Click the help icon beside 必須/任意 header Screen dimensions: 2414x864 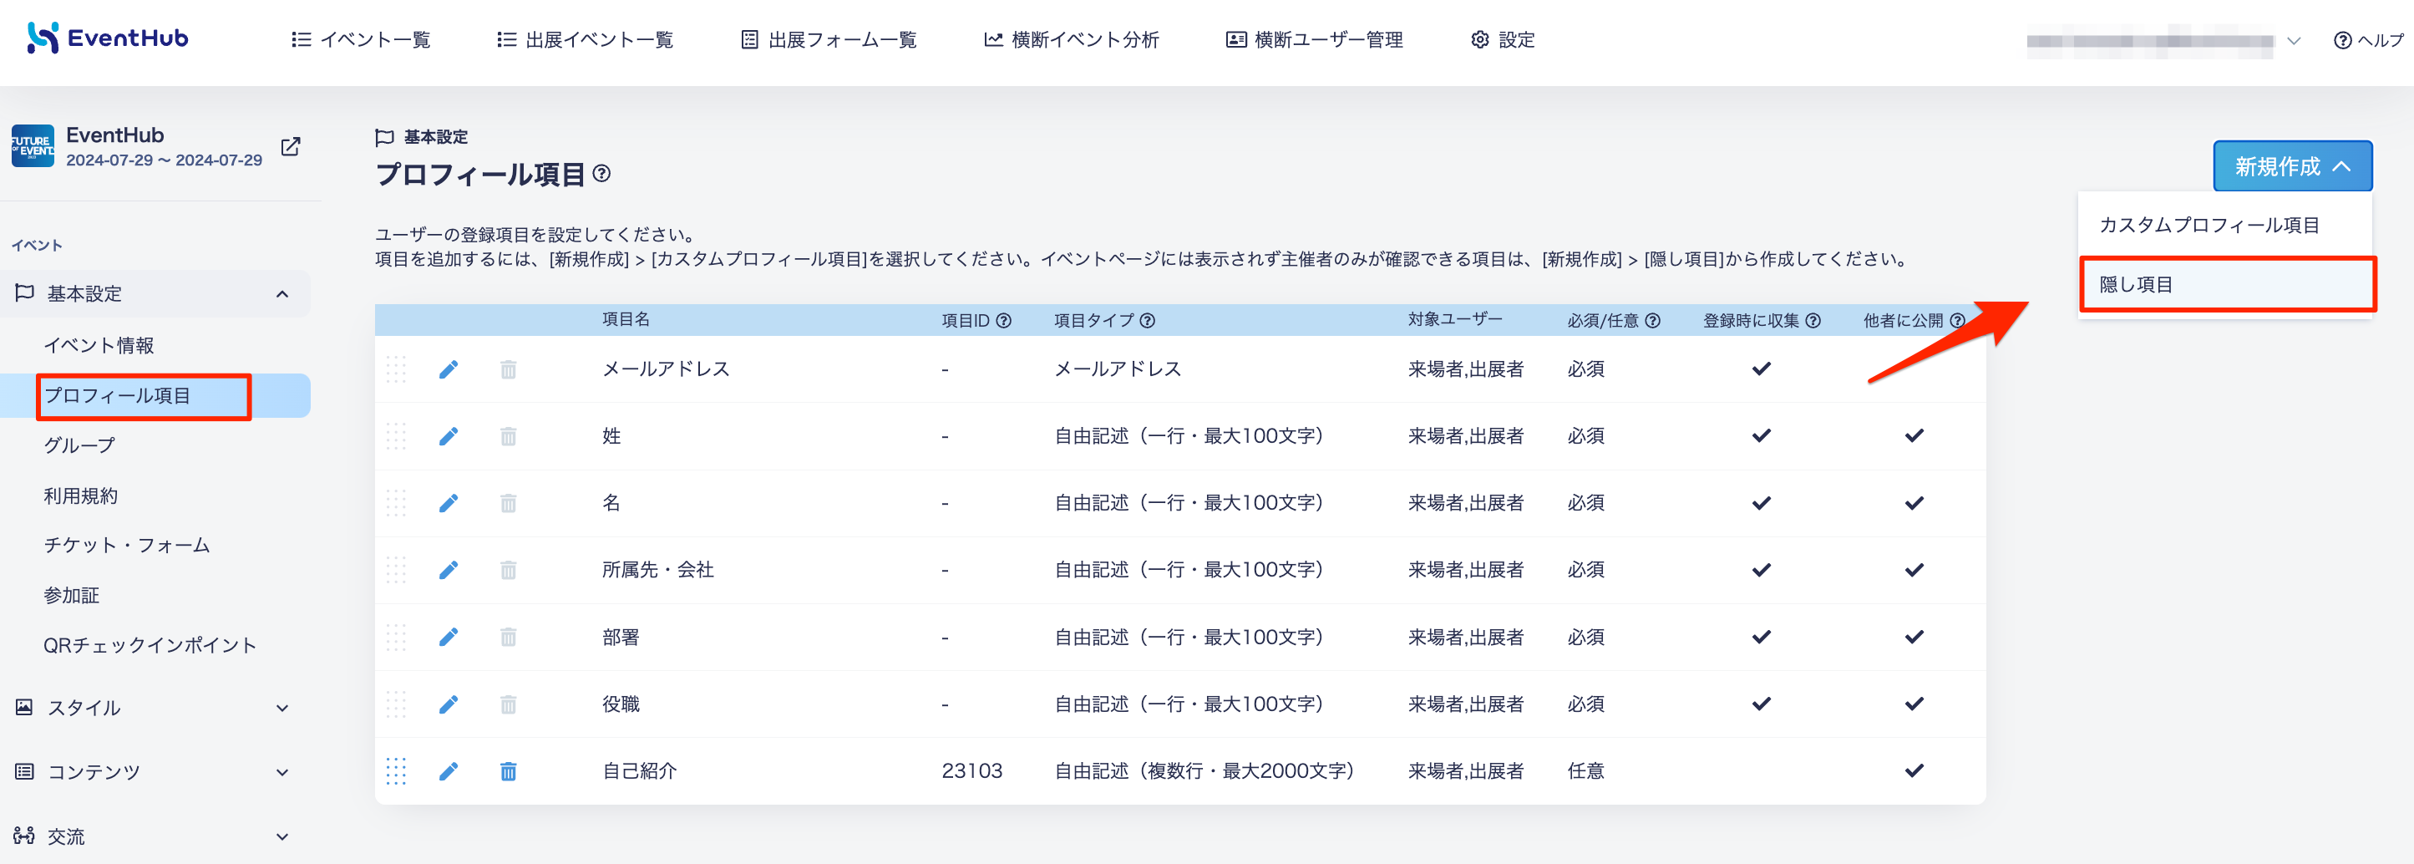tap(1653, 321)
